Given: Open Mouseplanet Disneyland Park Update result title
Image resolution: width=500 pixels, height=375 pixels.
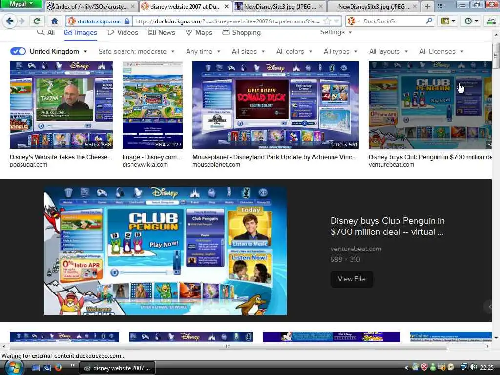Looking at the screenshot, I should click(x=274, y=157).
